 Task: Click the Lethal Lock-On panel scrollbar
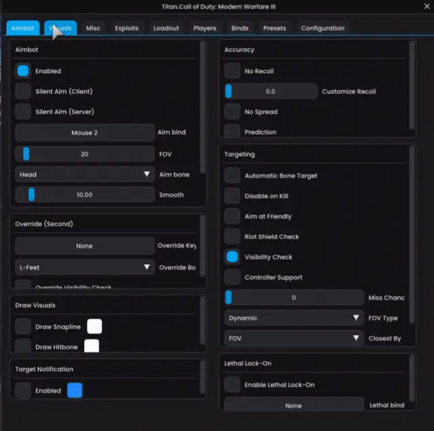click(412, 378)
